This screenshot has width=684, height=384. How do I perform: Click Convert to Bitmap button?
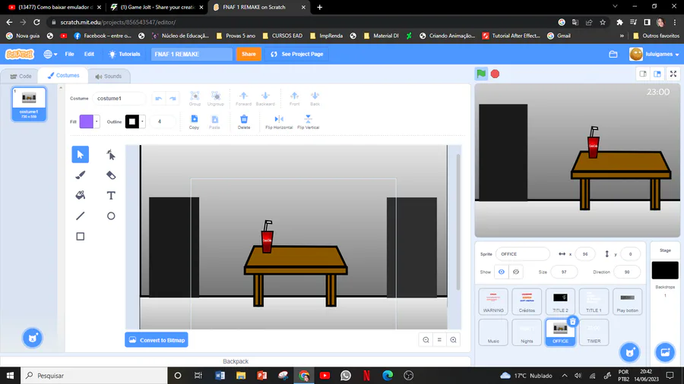click(157, 340)
